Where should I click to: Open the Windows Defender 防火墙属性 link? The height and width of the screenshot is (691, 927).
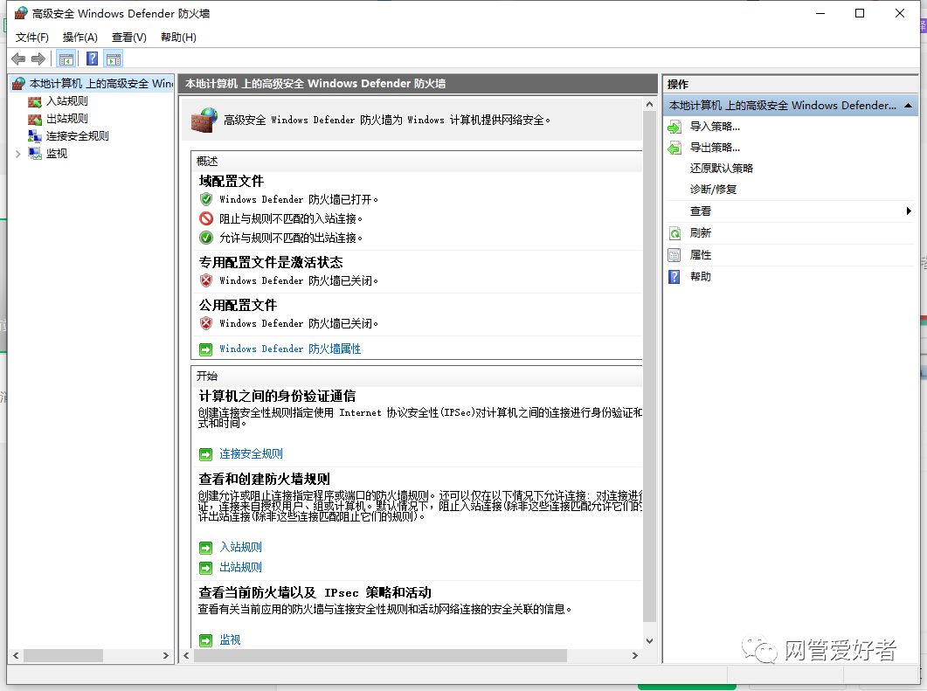(x=290, y=349)
